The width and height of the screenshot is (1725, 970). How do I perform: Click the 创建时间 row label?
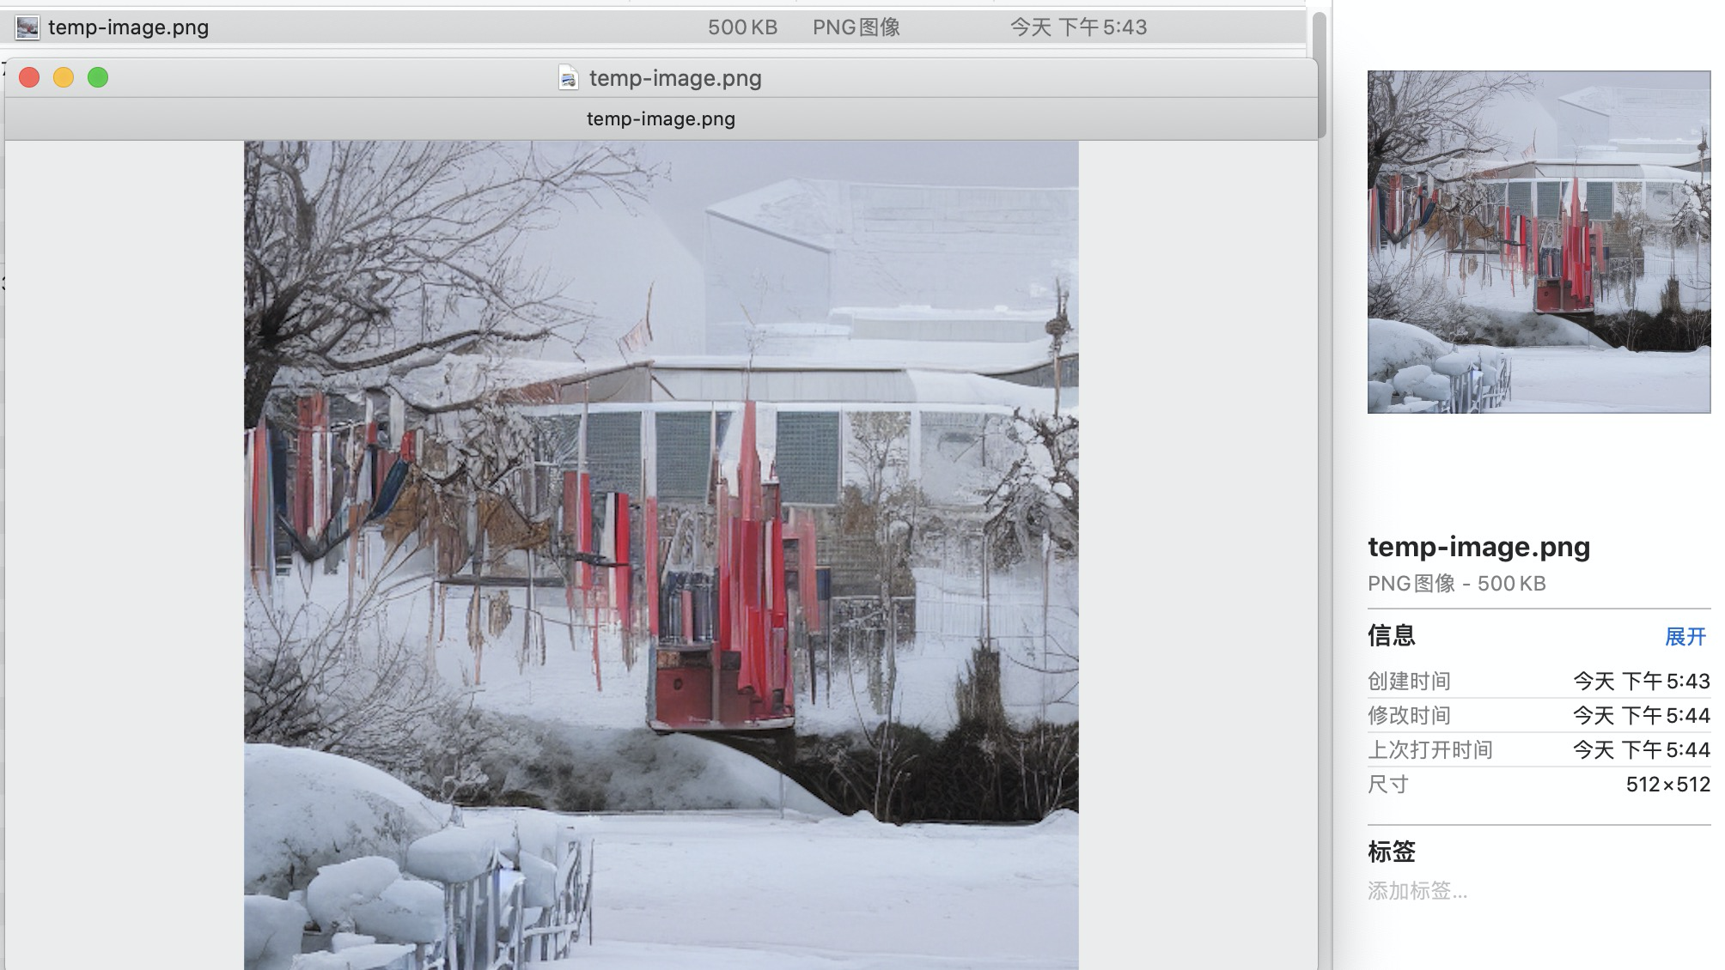click(x=1409, y=682)
